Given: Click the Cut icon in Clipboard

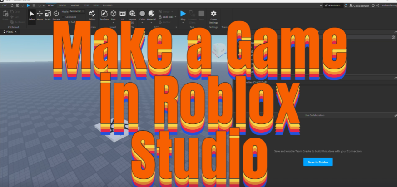Looking at the screenshot, I should pyautogui.click(x=12, y=17).
